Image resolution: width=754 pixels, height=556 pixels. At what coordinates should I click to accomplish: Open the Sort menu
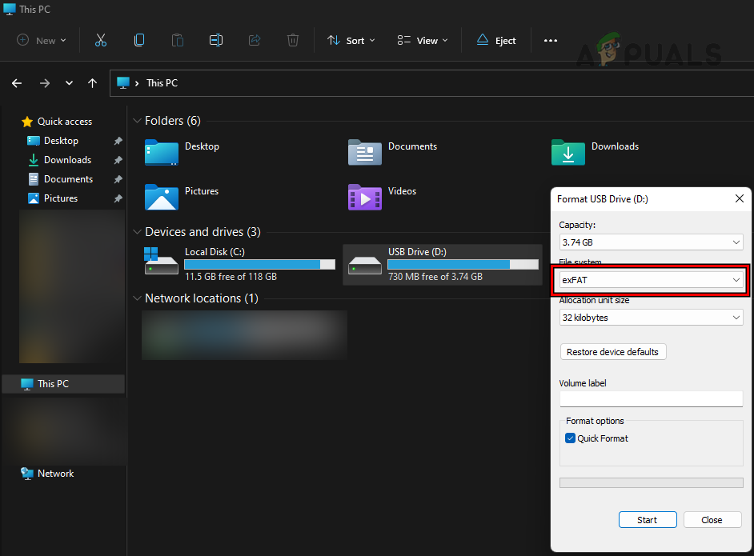coord(351,39)
